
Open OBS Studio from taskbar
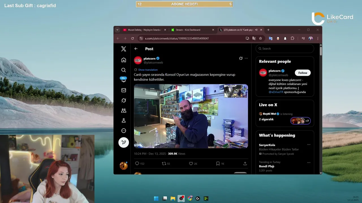pyautogui.click(x=181, y=198)
